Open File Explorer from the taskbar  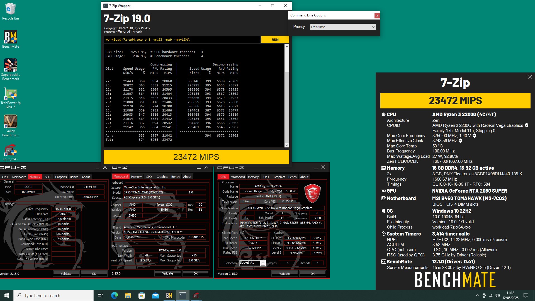[128, 295]
